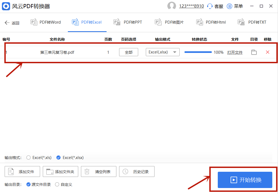Screen dimensions: 278x194
Task: Select the PDF转Html tool icon
Action: point(199,22)
